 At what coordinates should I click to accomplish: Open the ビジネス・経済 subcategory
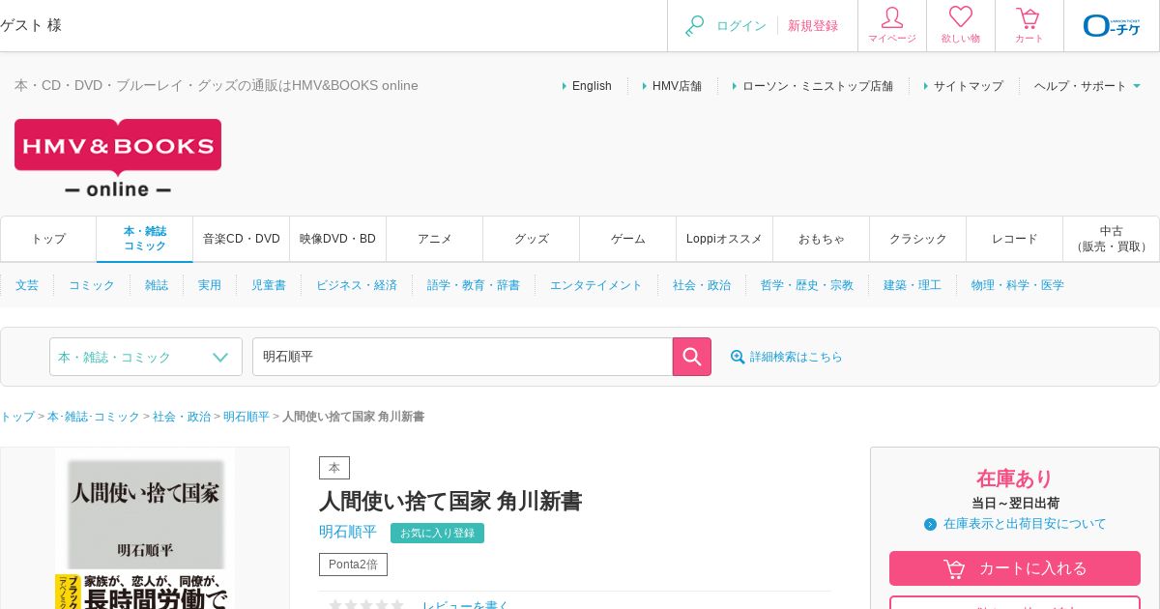[x=357, y=285]
